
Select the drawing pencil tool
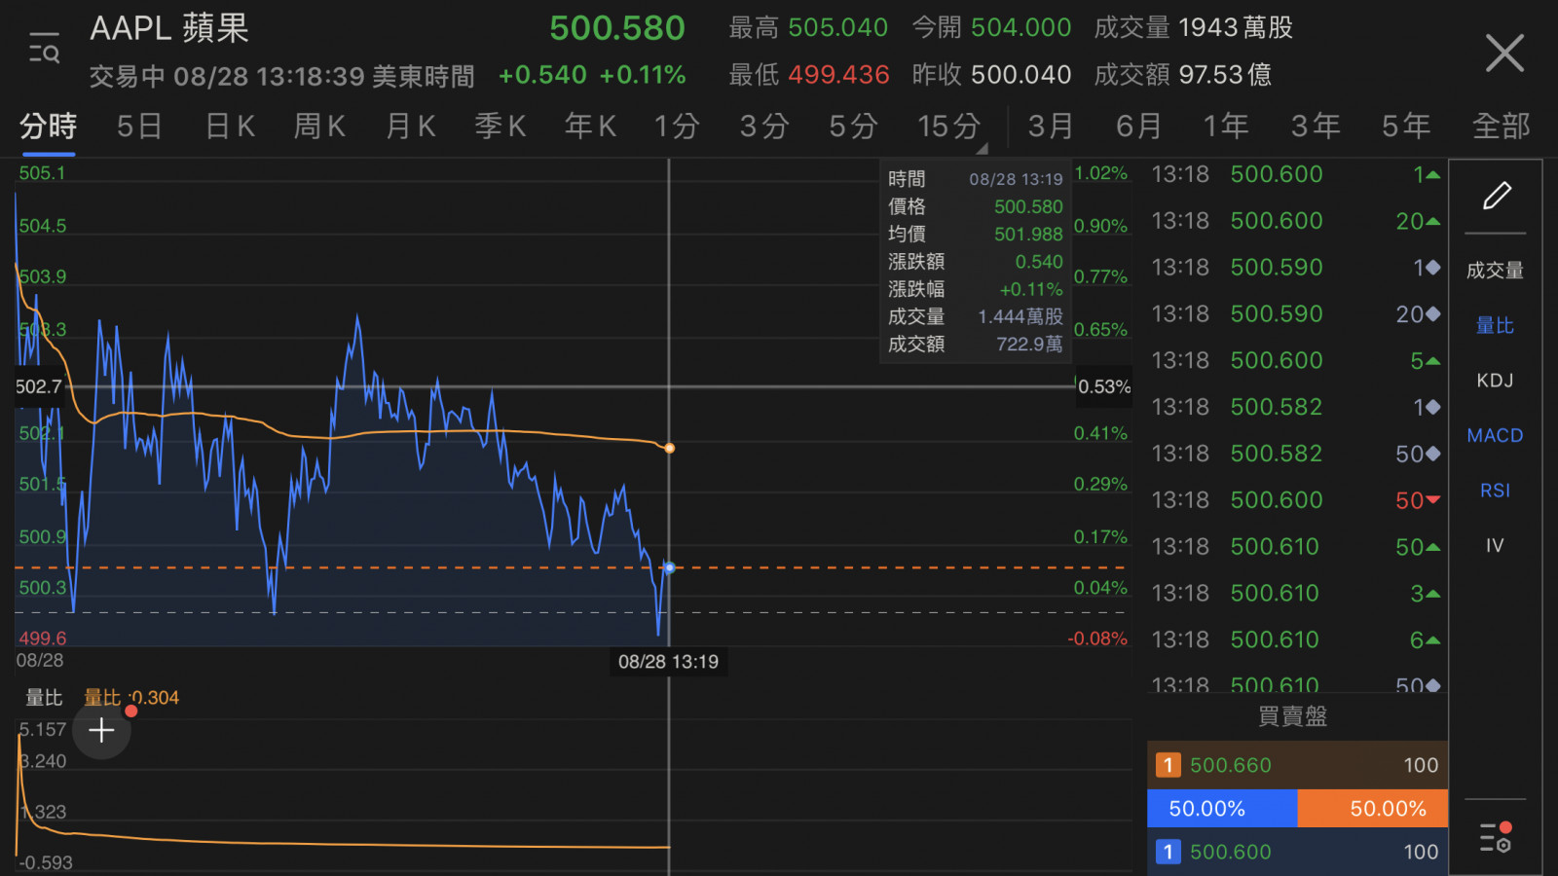tap(1497, 196)
